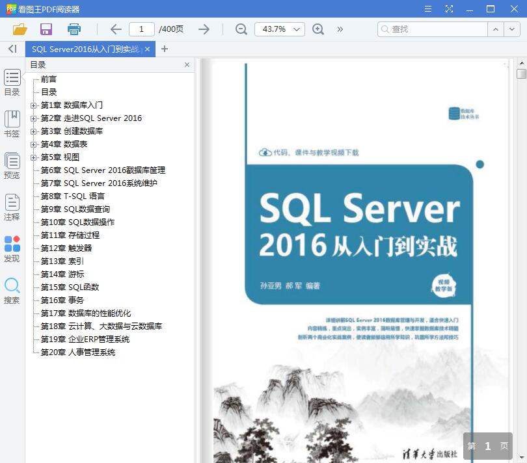Jump to 第9章 SQL数据查询

click(75, 209)
